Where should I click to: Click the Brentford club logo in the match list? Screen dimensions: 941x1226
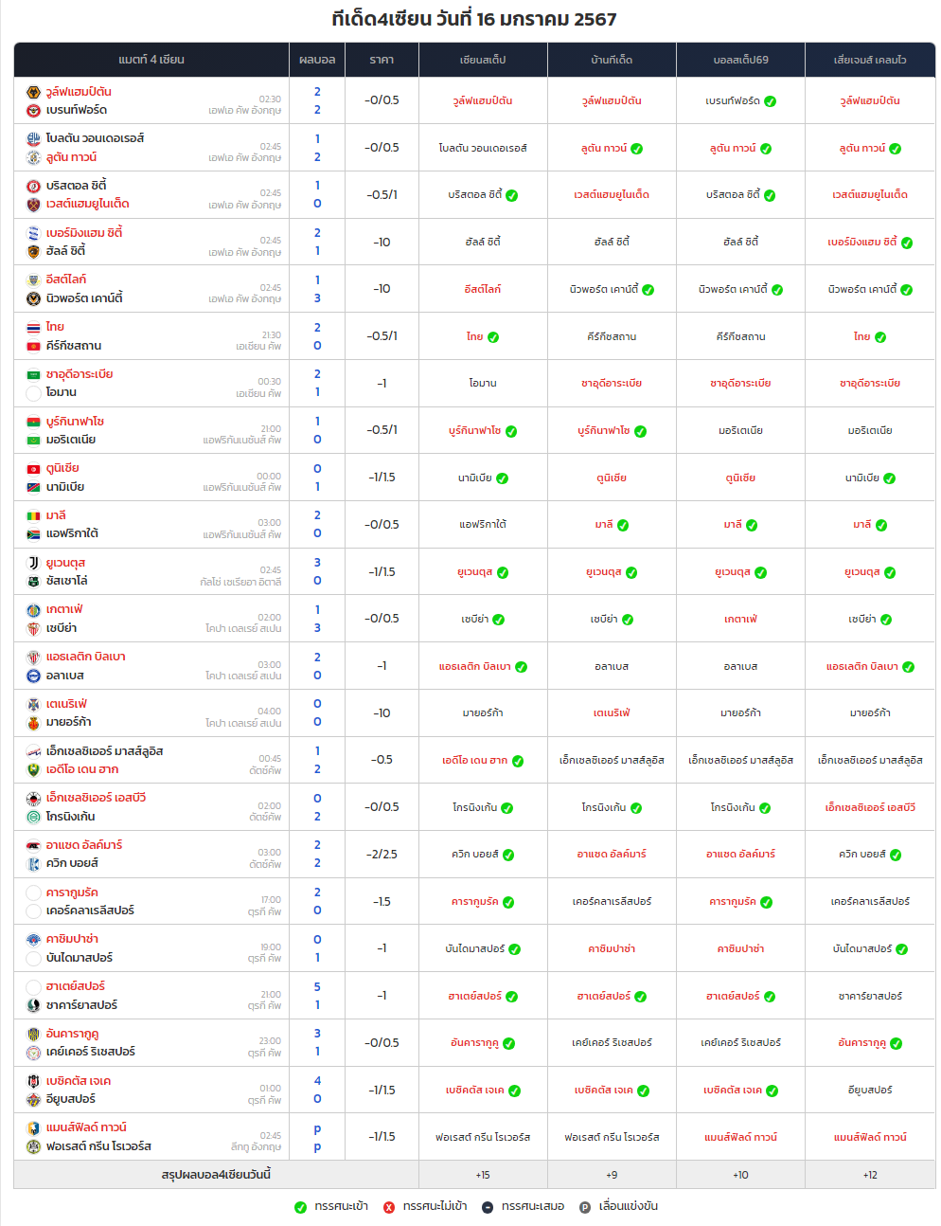click(x=33, y=110)
